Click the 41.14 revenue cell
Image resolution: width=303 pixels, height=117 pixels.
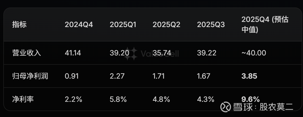tap(73, 53)
